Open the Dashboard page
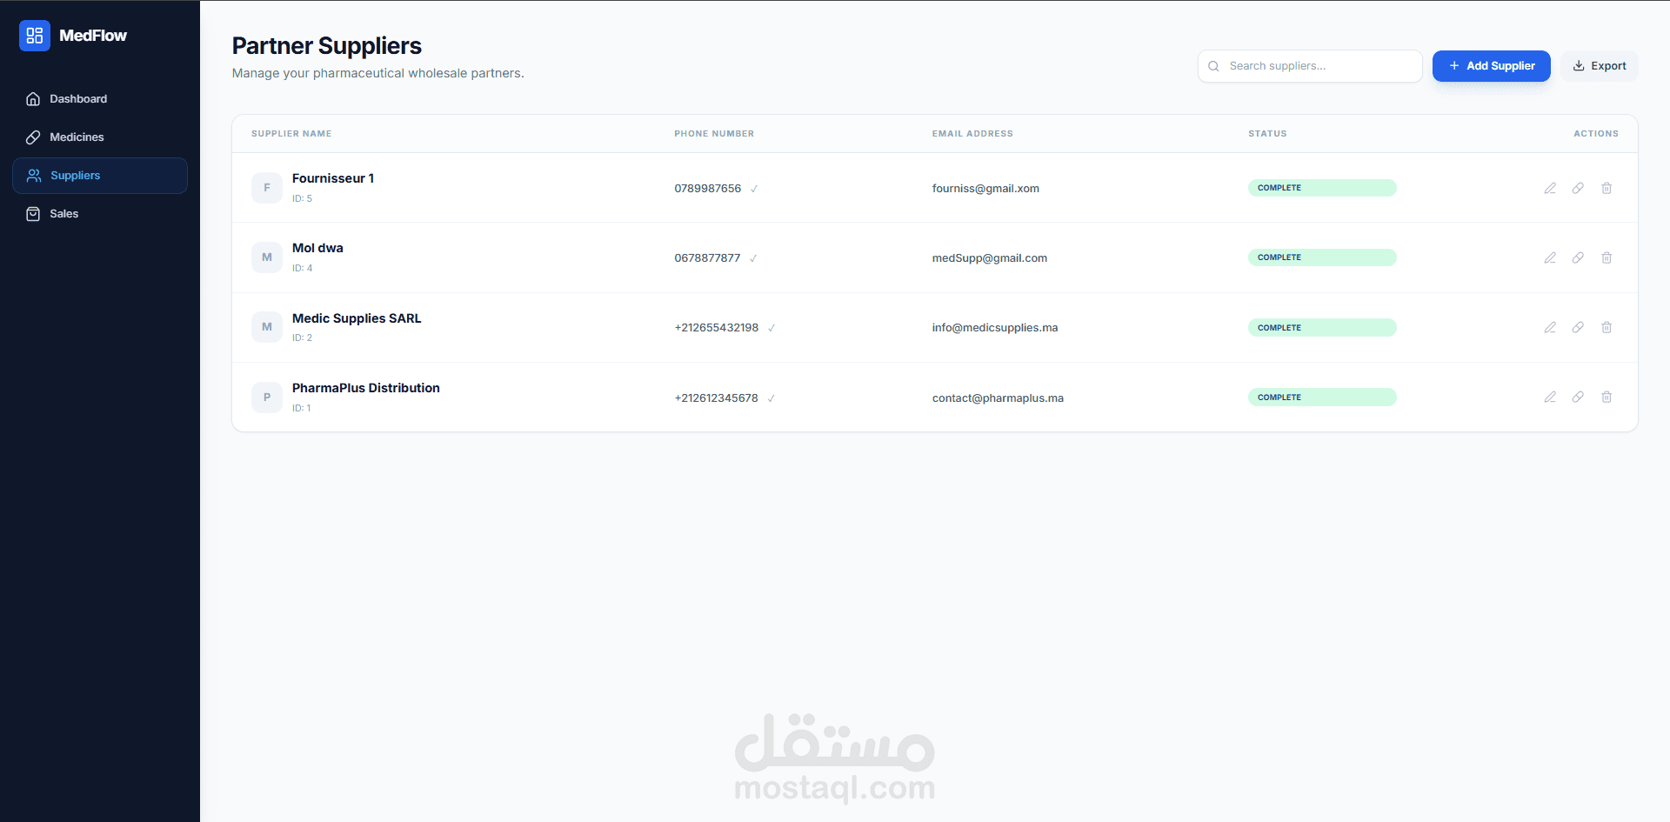The image size is (1670, 822). click(100, 99)
